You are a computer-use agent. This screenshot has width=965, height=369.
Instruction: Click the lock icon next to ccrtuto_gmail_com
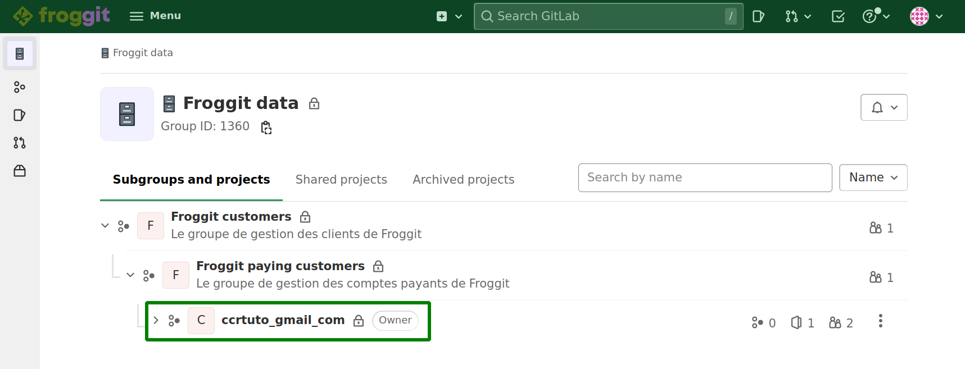[359, 321]
